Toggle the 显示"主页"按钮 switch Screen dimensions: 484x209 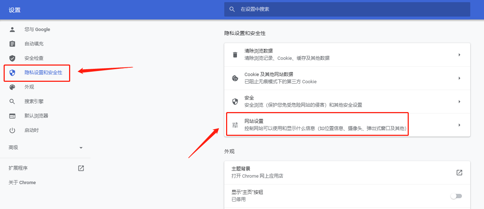pos(456,196)
